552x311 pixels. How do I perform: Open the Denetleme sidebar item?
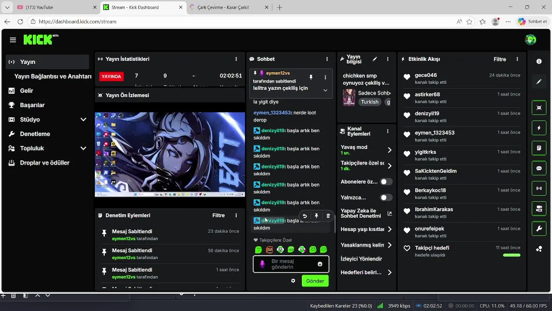(47, 134)
